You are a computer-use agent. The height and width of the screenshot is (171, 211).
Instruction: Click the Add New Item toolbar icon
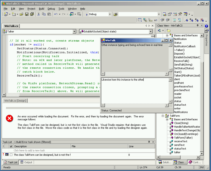[14, 14]
